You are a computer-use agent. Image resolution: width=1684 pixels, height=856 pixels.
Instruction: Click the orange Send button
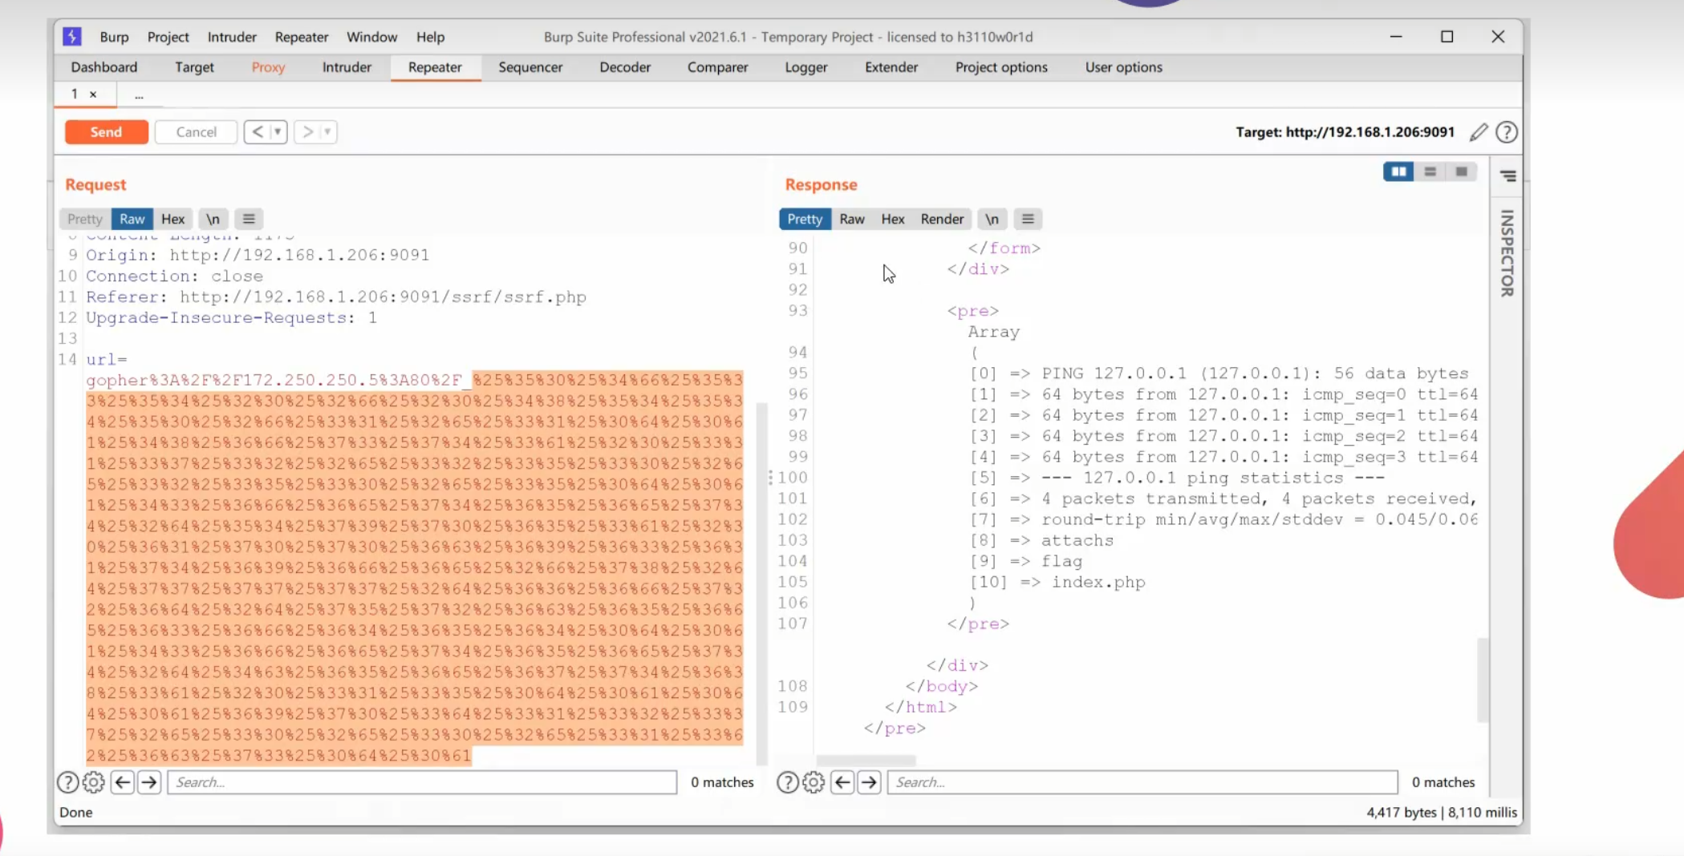coord(106,131)
